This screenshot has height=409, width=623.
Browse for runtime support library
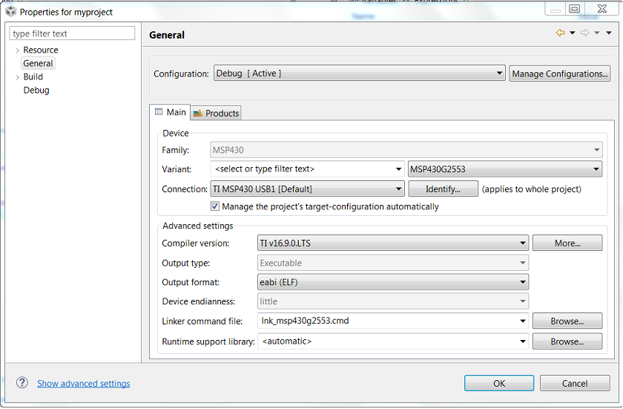click(x=567, y=341)
